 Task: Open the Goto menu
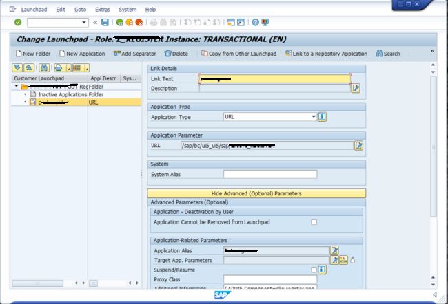point(80,10)
